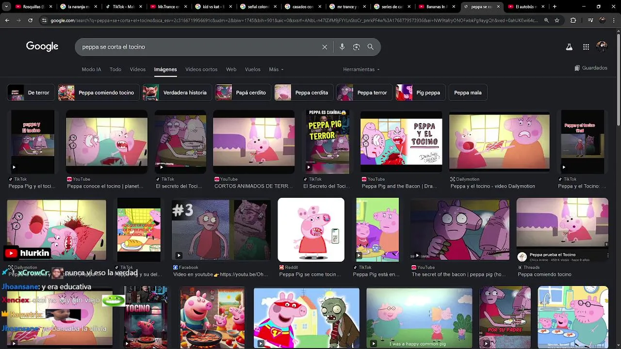Filter by Verdadera historia chip
The height and width of the screenshot is (349, 621).
point(178,93)
